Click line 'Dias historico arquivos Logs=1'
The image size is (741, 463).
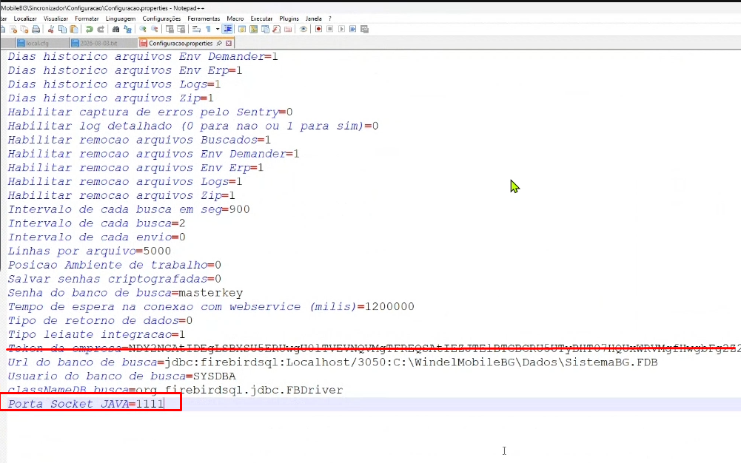click(x=114, y=84)
